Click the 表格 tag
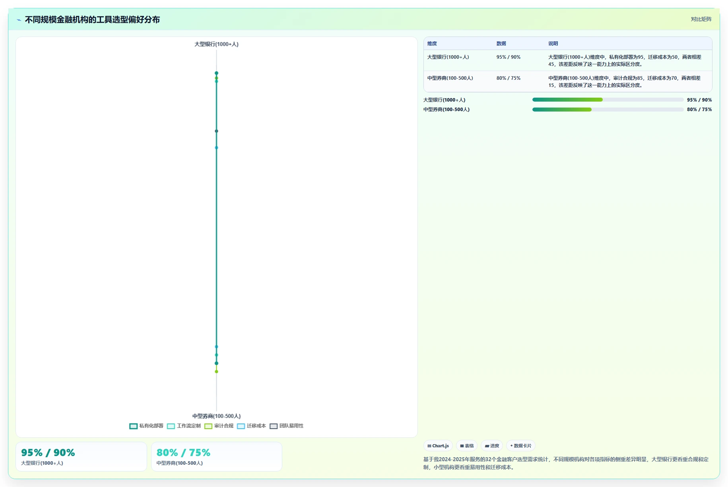This screenshot has width=728, height=487. coord(467,446)
